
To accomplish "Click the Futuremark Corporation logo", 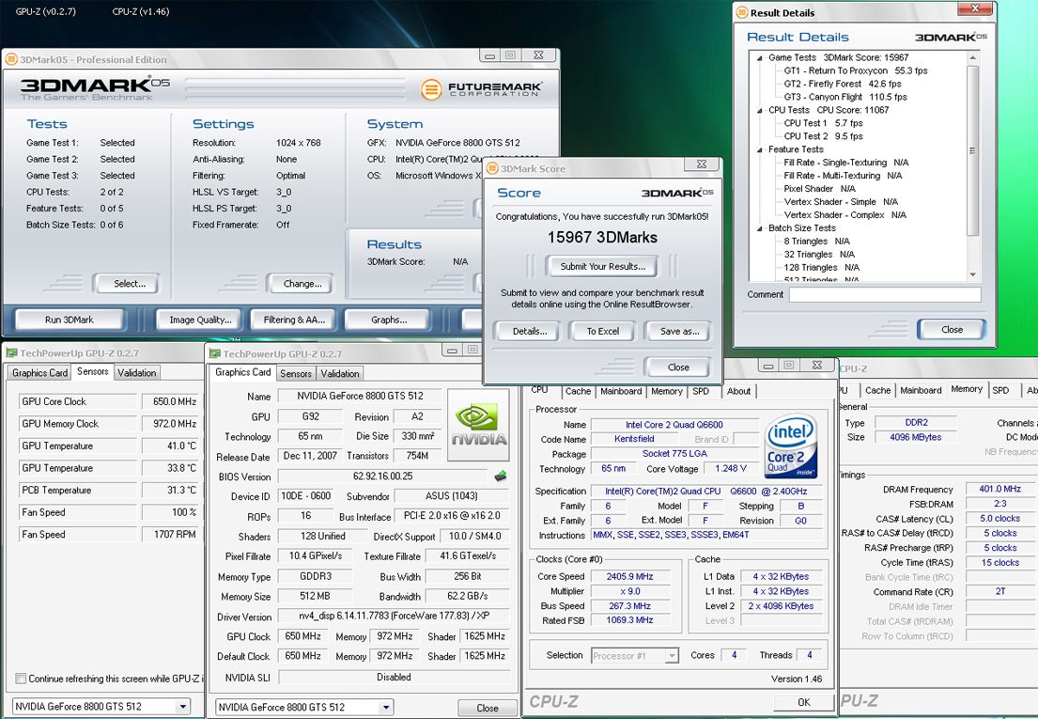I will (x=481, y=88).
